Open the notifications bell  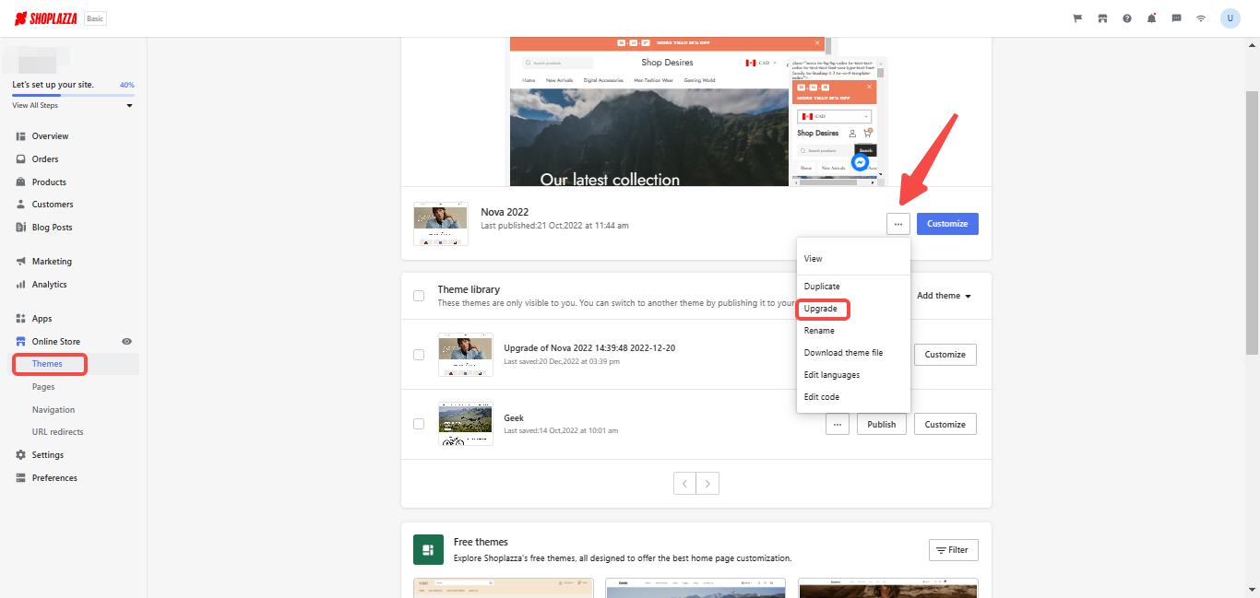pos(1152,18)
